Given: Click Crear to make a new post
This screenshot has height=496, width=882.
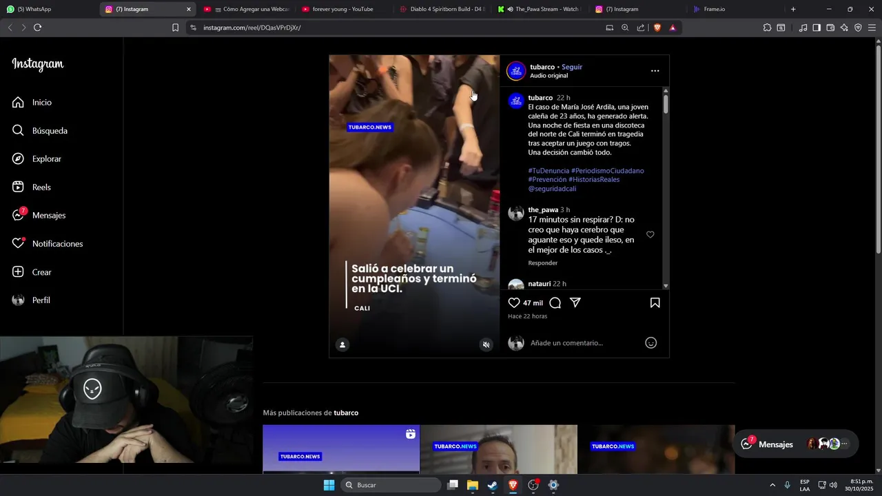Looking at the screenshot, I should point(32,271).
